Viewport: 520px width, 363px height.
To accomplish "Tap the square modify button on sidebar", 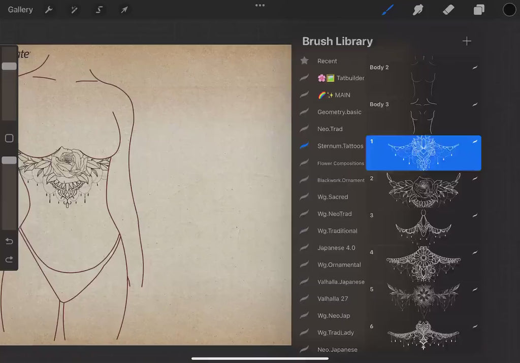I will tap(9, 138).
